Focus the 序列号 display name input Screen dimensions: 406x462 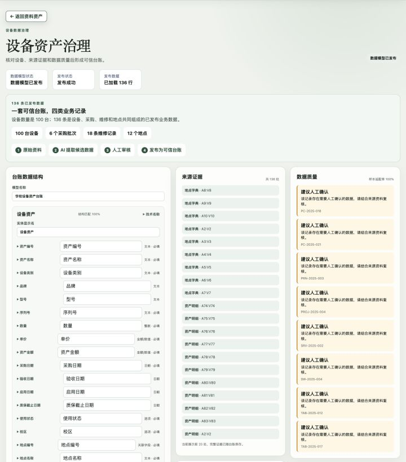pos(101,313)
